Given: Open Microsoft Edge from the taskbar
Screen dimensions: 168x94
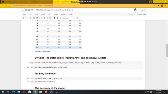Looking at the screenshot, I should tap(13, 92).
